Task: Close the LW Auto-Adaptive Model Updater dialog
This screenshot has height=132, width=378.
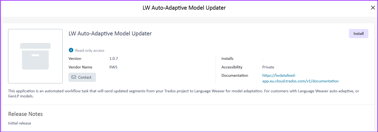Action: (373, 8)
